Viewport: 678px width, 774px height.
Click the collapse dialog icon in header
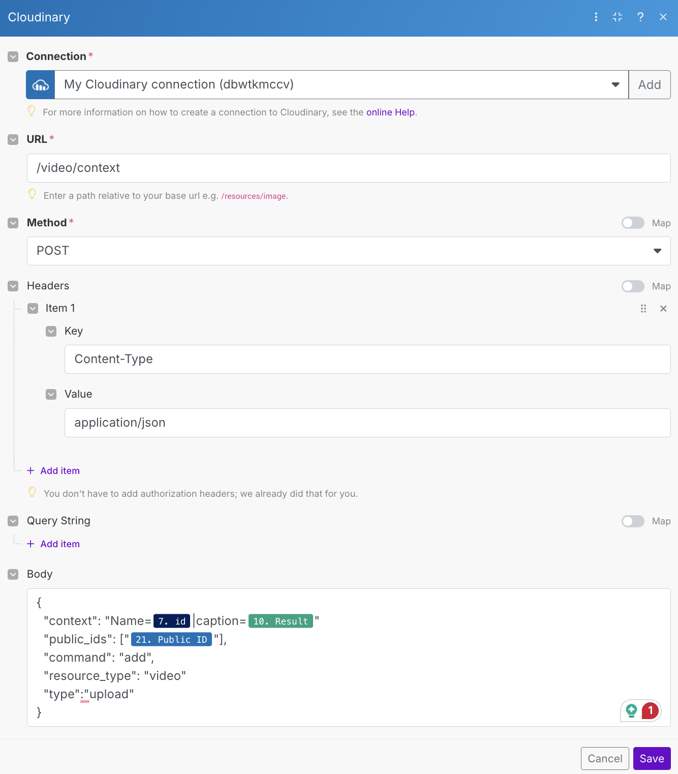point(618,17)
